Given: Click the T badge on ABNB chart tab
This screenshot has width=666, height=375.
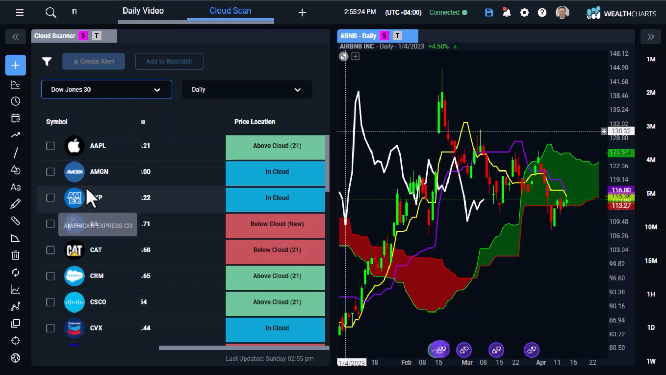Looking at the screenshot, I should [398, 36].
